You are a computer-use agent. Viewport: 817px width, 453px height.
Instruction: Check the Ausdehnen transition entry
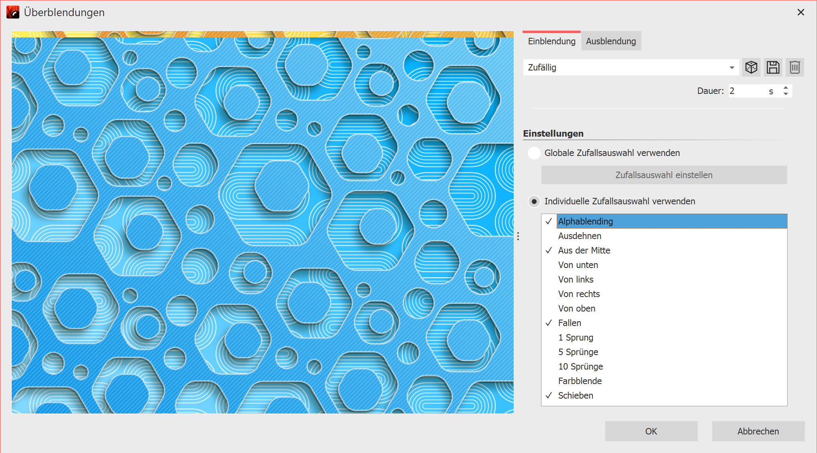tap(549, 236)
